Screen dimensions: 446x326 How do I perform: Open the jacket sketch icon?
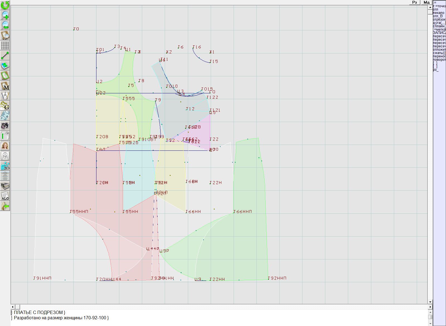5,156
